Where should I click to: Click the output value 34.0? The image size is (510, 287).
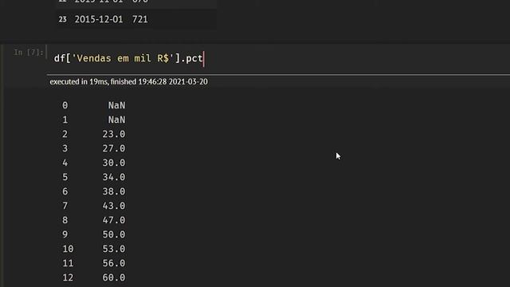tap(114, 177)
